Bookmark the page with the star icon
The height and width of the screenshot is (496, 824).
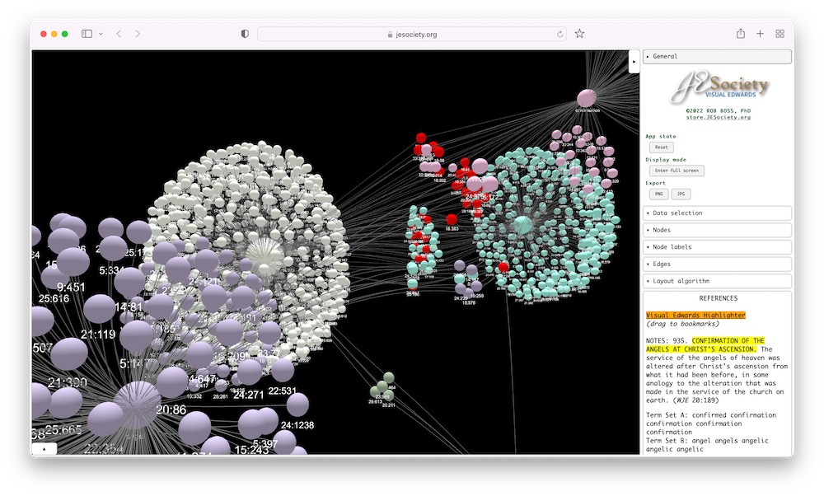[579, 34]
